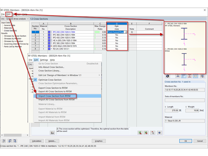208x156 pixels.
Task: Select Materials in the navigator tree
Action: pos(8,28)
